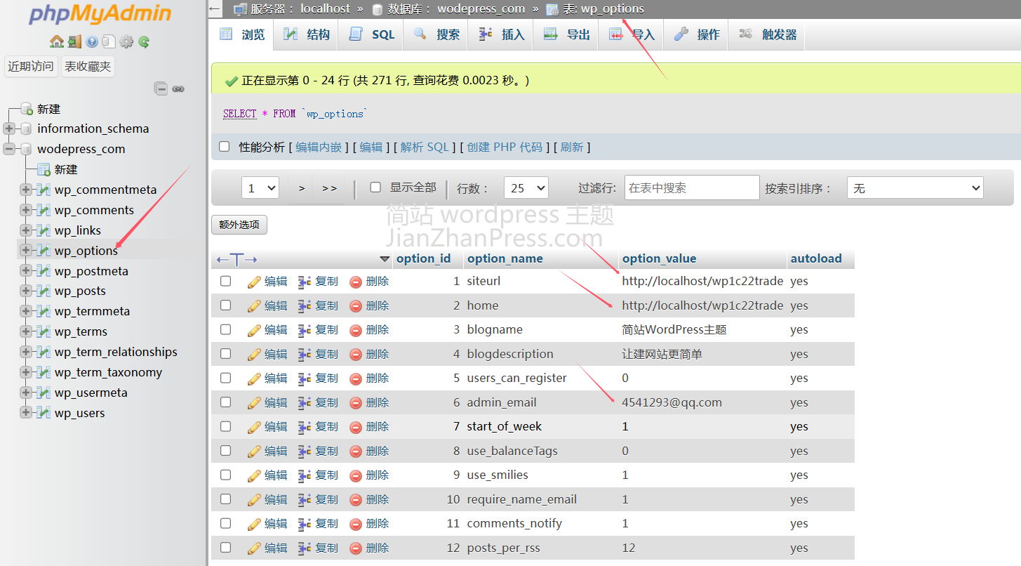Check the 显示全部 show all checkbox

coord(375,187)
